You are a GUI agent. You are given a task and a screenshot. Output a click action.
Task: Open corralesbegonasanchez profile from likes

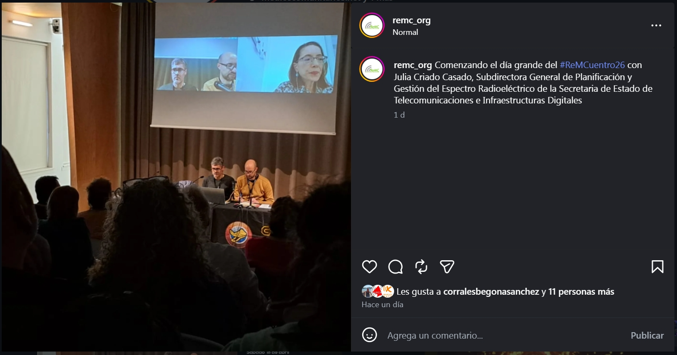click(491, 292)
